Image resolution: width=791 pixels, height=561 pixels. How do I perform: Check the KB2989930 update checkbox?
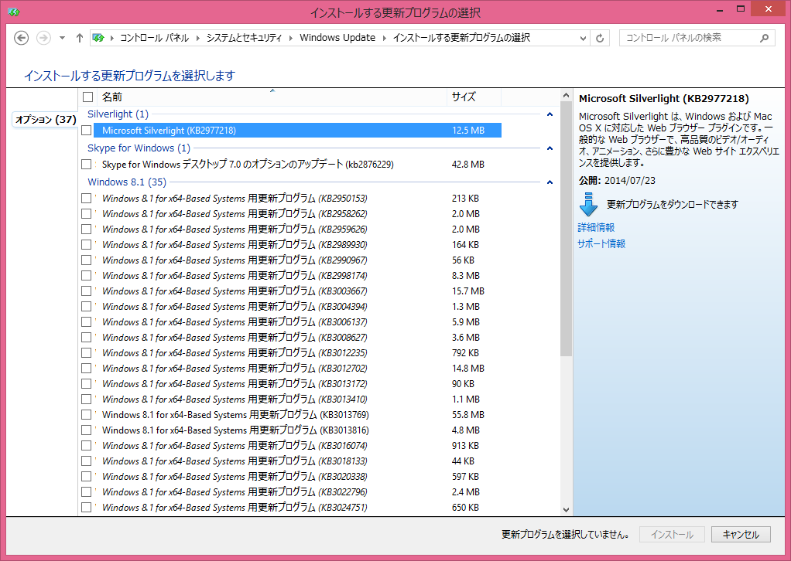pos(86,245)
